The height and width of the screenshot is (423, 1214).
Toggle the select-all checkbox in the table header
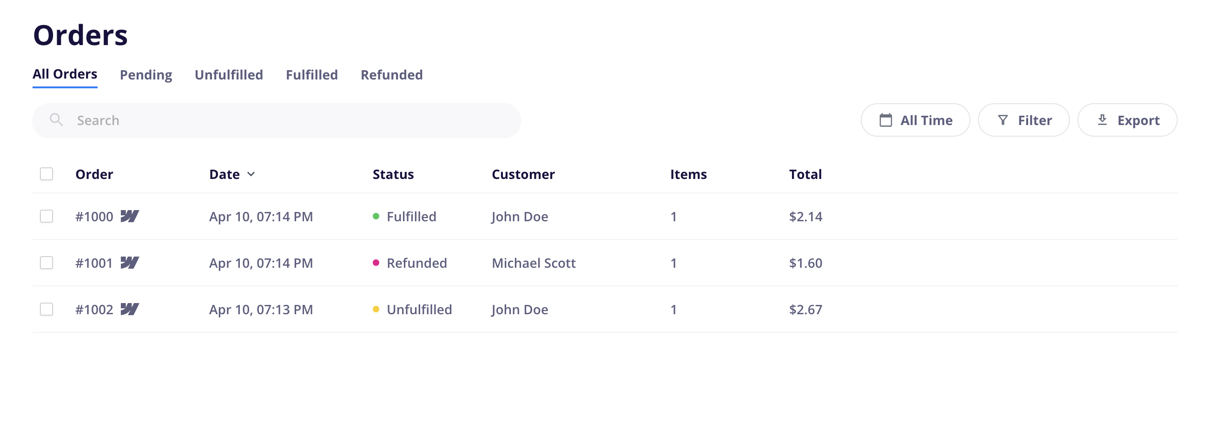pyautogui.click(x=46, y=174)
